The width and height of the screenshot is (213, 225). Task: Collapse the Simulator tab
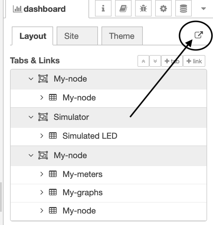click(x=31, y=117)
